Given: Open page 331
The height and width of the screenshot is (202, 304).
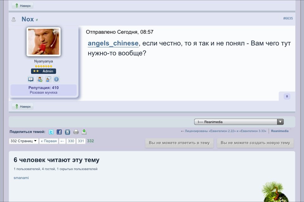Looking at the screenshot, I should (x=81, y=141).
